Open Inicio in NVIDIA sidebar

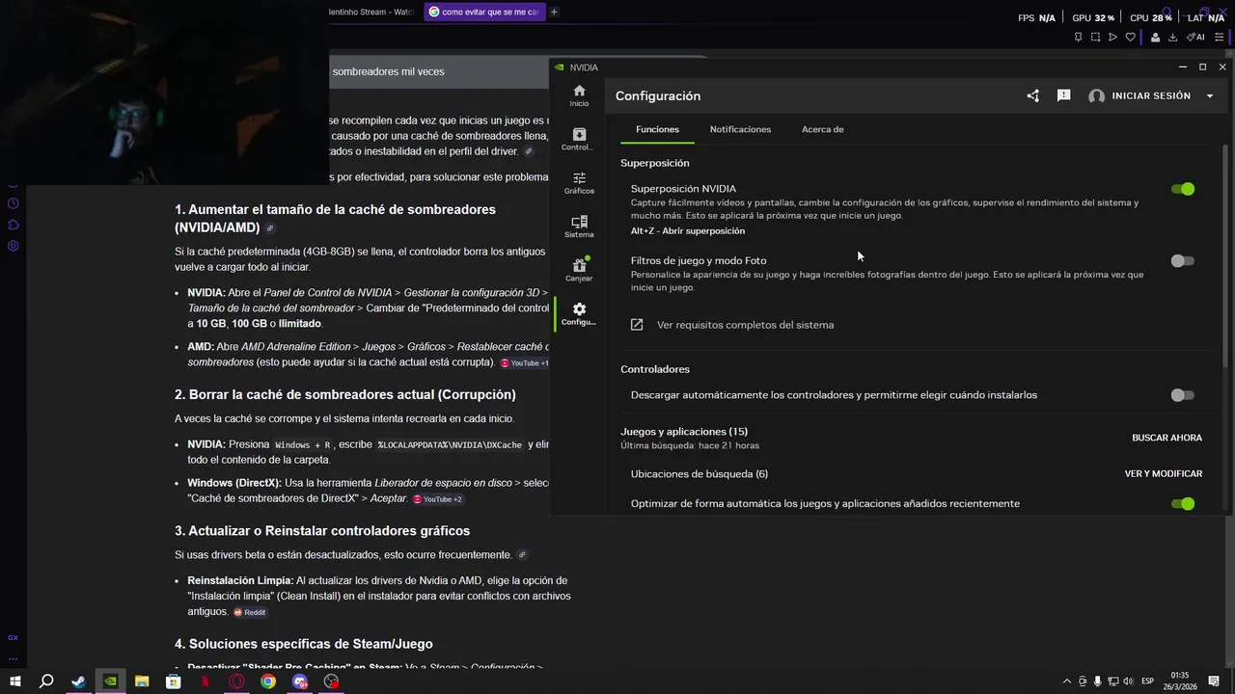click(579, 95)
